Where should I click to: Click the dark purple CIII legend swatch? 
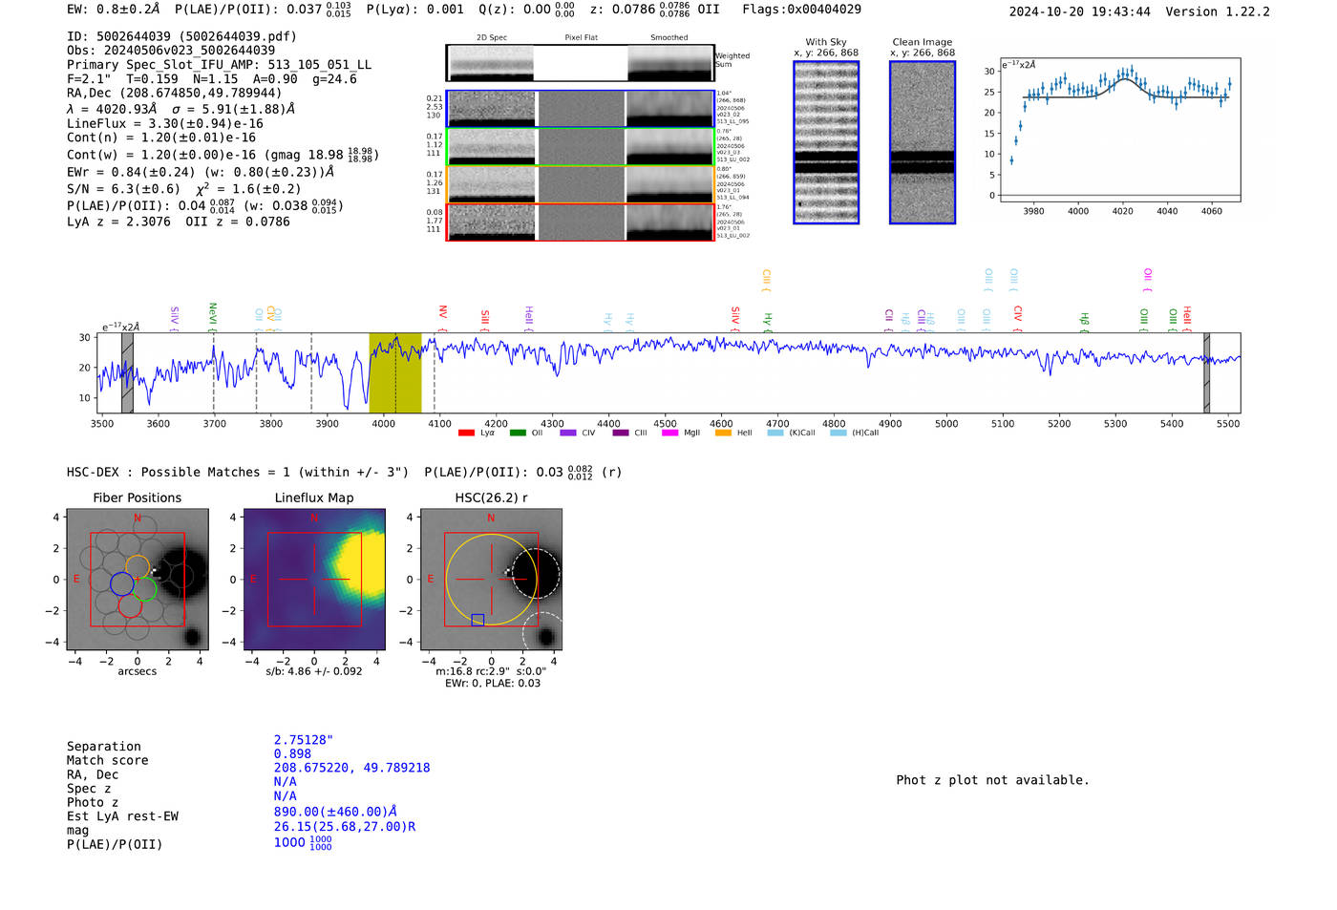click(621, 433)
